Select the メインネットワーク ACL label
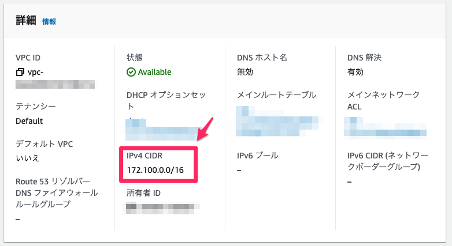Screen dimensions: 452x246 (383, 101)
